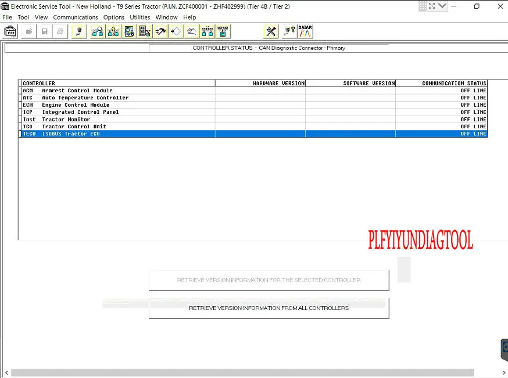The image size is (508, 378).
Task: Open the wrench and screwdriver tools icon
Action: click(x=271, y=32)
